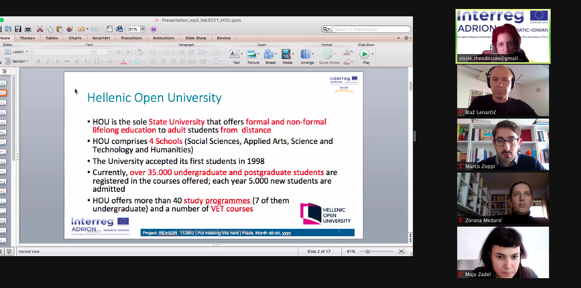Select Zorana Medarić's video tile
581x288 pixels.
(503, 198)
